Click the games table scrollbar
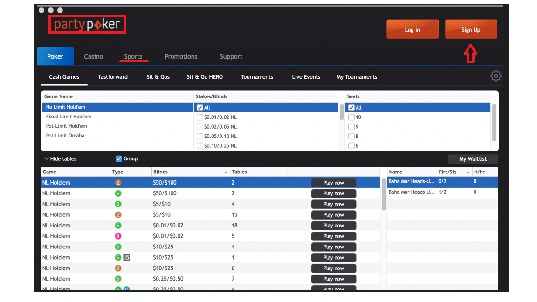The height and width of the screenshot is (302, 537). point(384,194)
